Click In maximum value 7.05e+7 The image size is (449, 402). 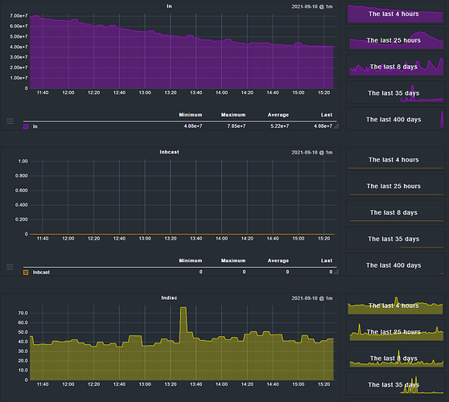(237, 126)
